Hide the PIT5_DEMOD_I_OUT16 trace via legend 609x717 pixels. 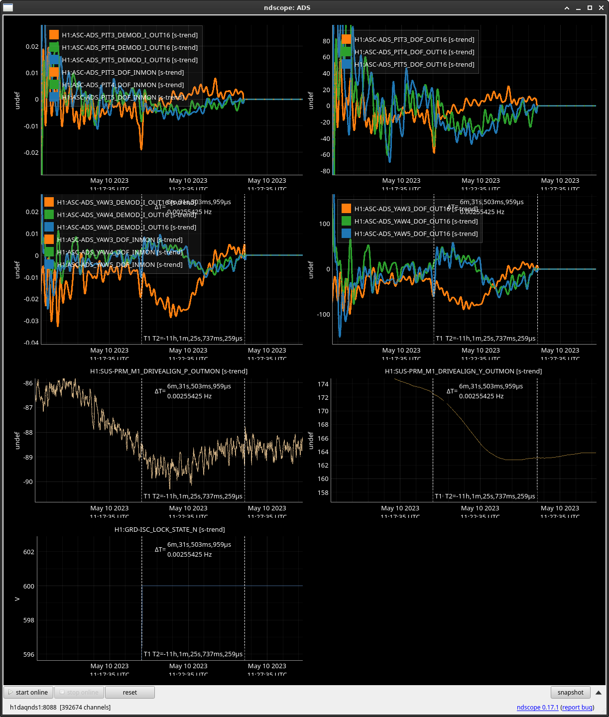(129, 60)
